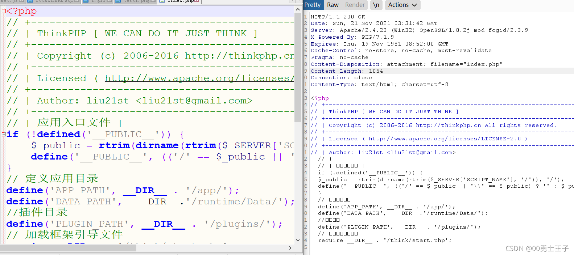Collapse the fold marker beside the if statement

4,134
